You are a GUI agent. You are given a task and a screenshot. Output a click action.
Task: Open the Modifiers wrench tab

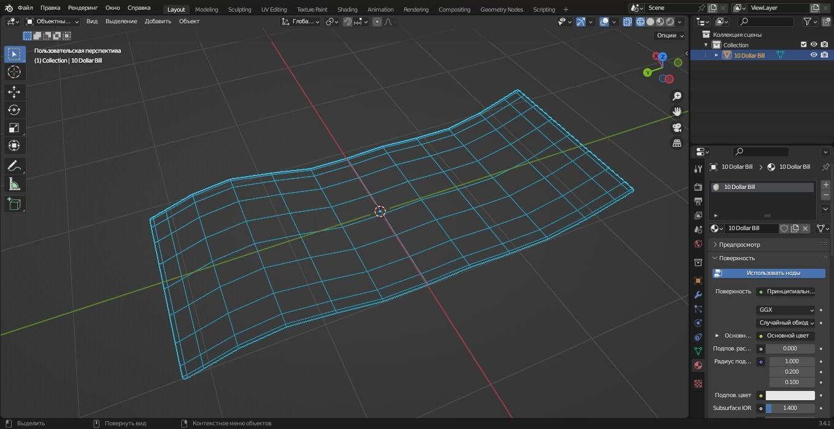(698, 295)
